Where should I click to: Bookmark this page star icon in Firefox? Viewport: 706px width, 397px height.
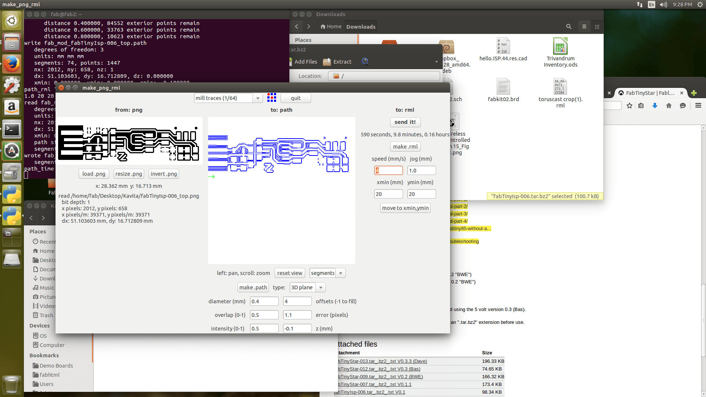(630, 105)
